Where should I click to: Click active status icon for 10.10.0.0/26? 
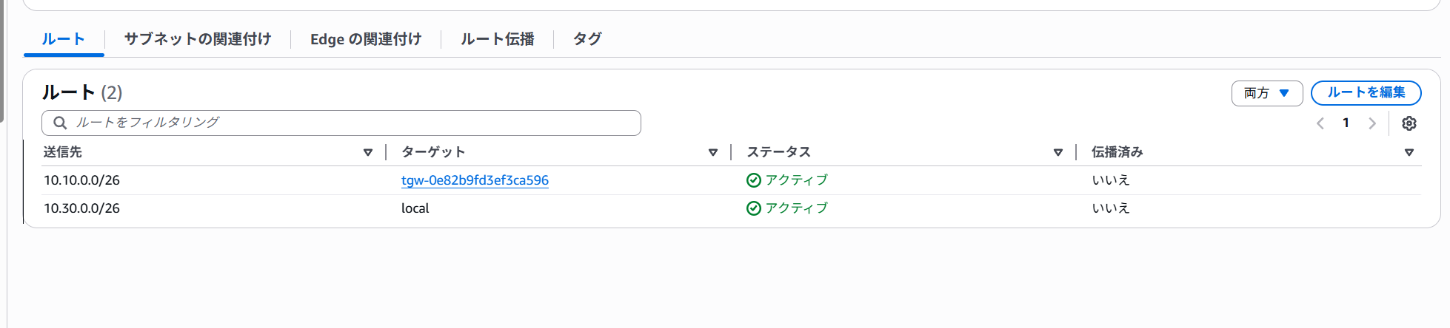754,180
